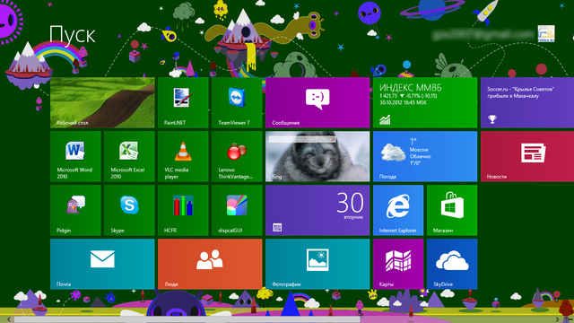Start VLC media player
The image size is (574, 323).
[183, 156]
